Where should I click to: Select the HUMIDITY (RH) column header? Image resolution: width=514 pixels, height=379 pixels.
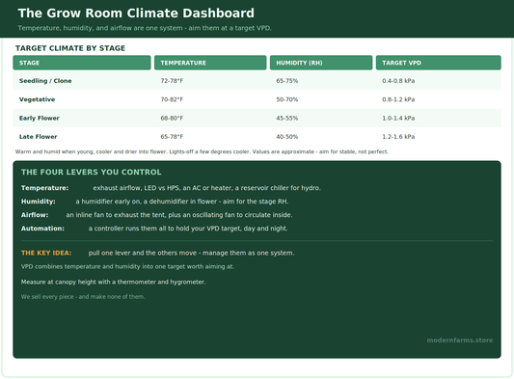(321, 63)
